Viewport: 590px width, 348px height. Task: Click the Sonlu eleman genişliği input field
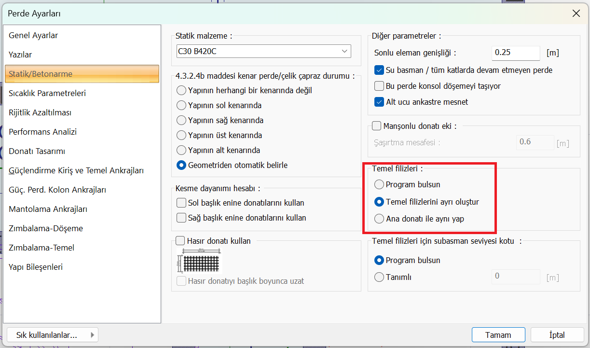[x=515, y=53]
